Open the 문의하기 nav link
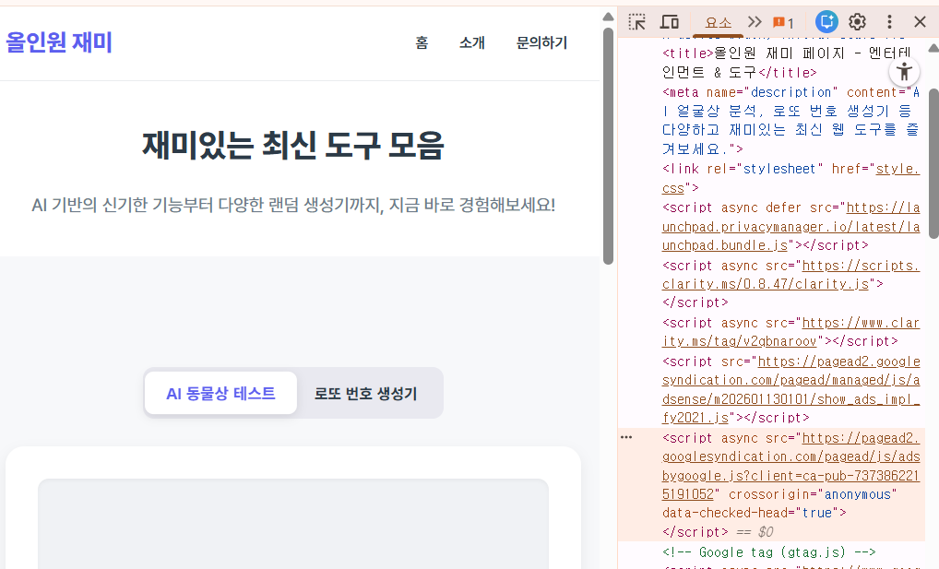 pyautogui.click(x=541, y=42)
